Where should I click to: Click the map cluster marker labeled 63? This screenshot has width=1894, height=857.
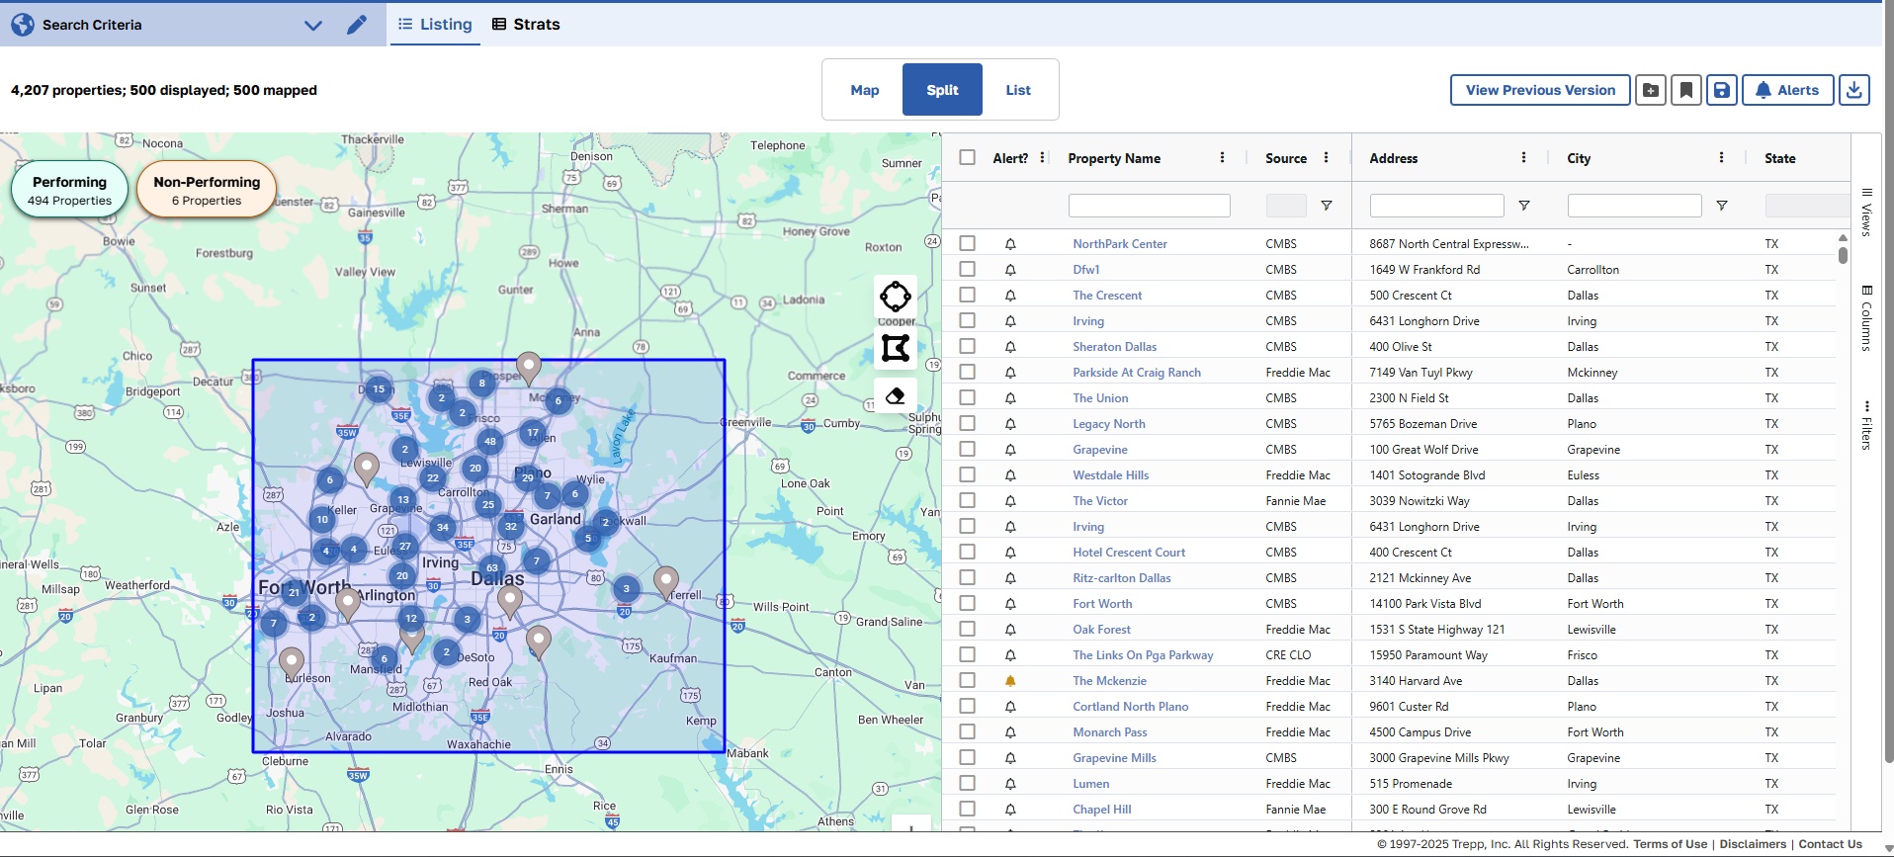point(492,567)
